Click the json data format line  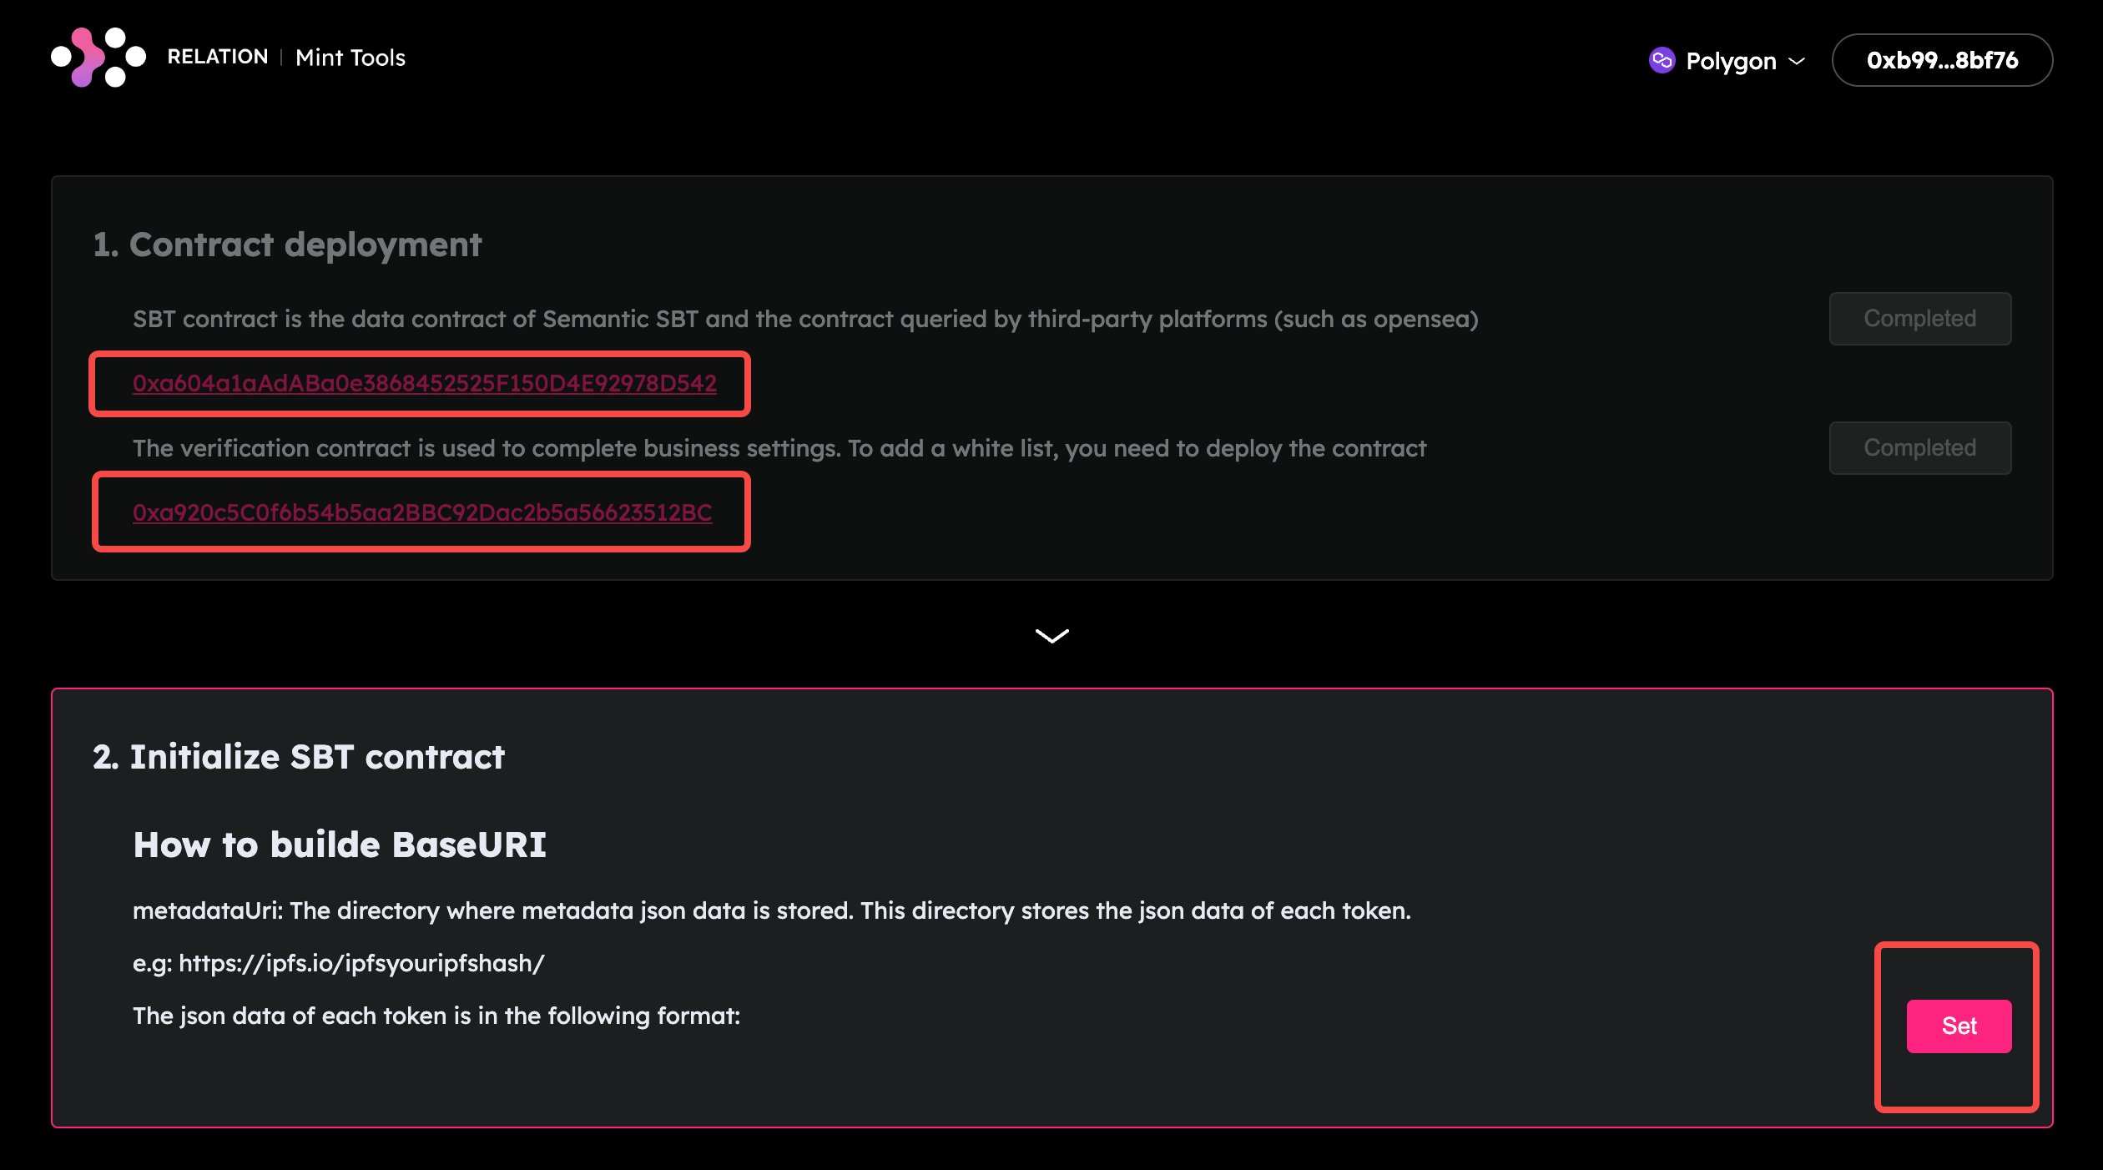click(436, 1016)
